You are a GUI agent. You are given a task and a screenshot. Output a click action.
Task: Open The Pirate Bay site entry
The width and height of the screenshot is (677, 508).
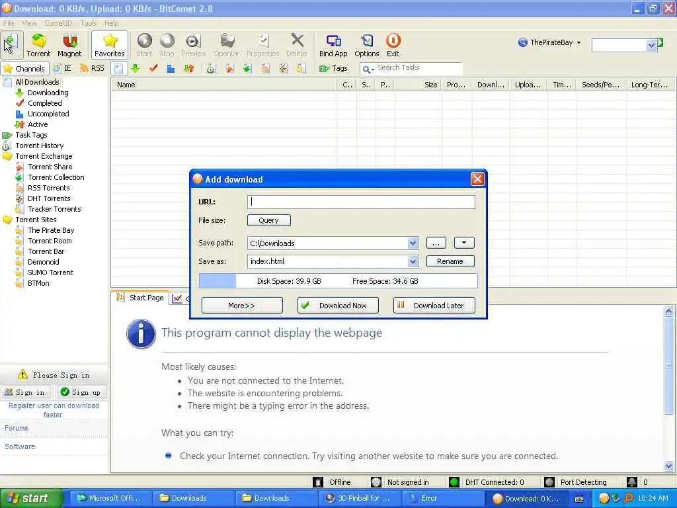51,230
